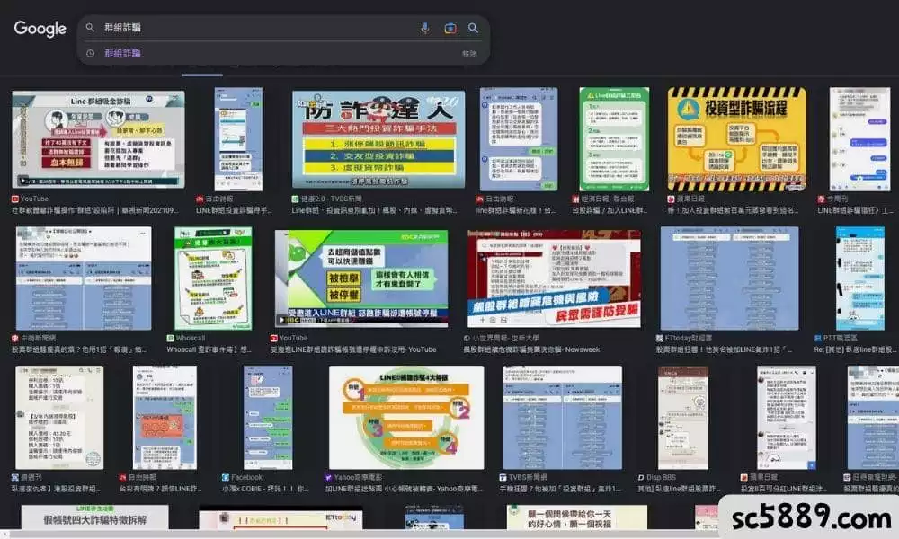The image size is (899, 539).
Task: Click the blue magnifier search button
Action: pos(473,28)
